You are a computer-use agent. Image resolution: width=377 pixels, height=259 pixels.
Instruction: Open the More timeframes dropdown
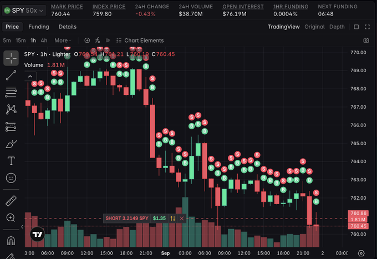click(x=63, y=40)
